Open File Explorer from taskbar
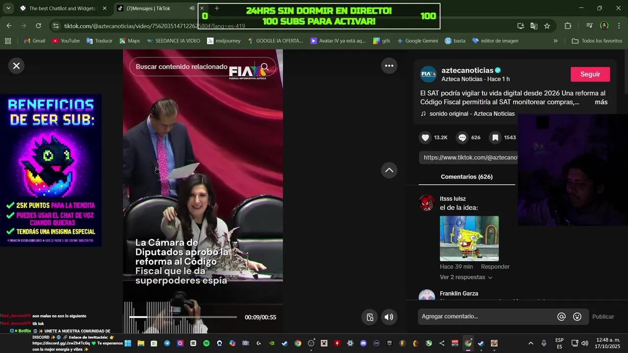Viewport: 628px width, 353px height. (x=141, y=344)
